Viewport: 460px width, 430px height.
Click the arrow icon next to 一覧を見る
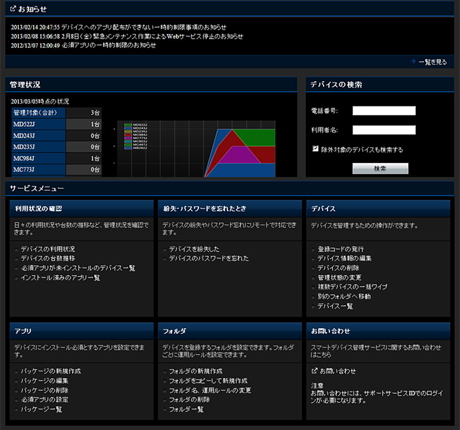413,62
